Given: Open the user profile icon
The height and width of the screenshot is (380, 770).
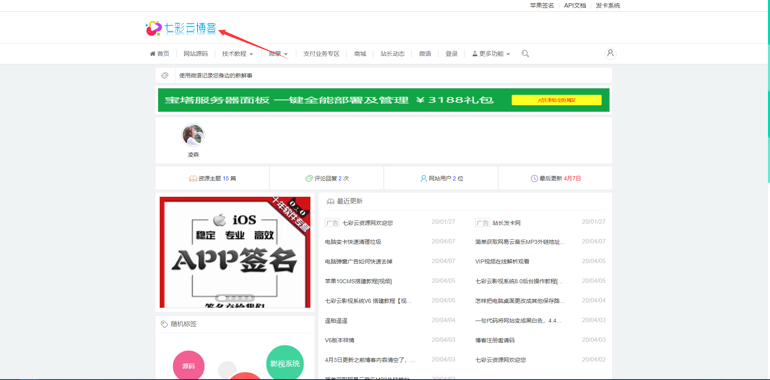Looking at the screenshot, I should coord(610,53).
